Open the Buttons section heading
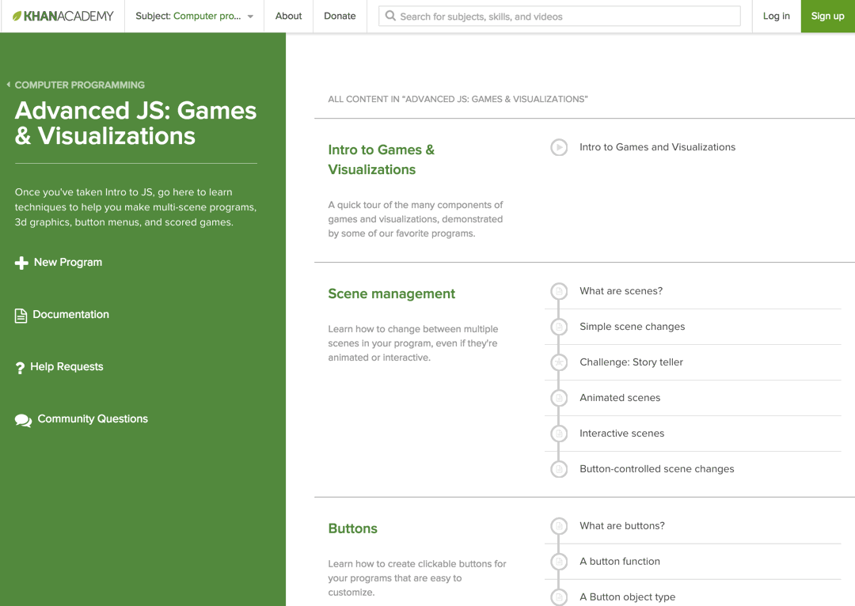855x606 pixels. pyautogui.click(x=353, y=528)
